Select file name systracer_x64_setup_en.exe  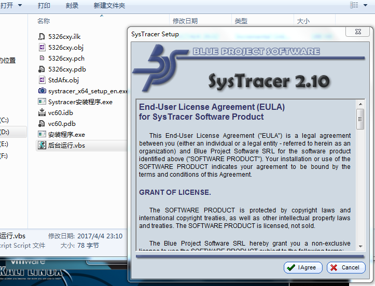[88, 91]
